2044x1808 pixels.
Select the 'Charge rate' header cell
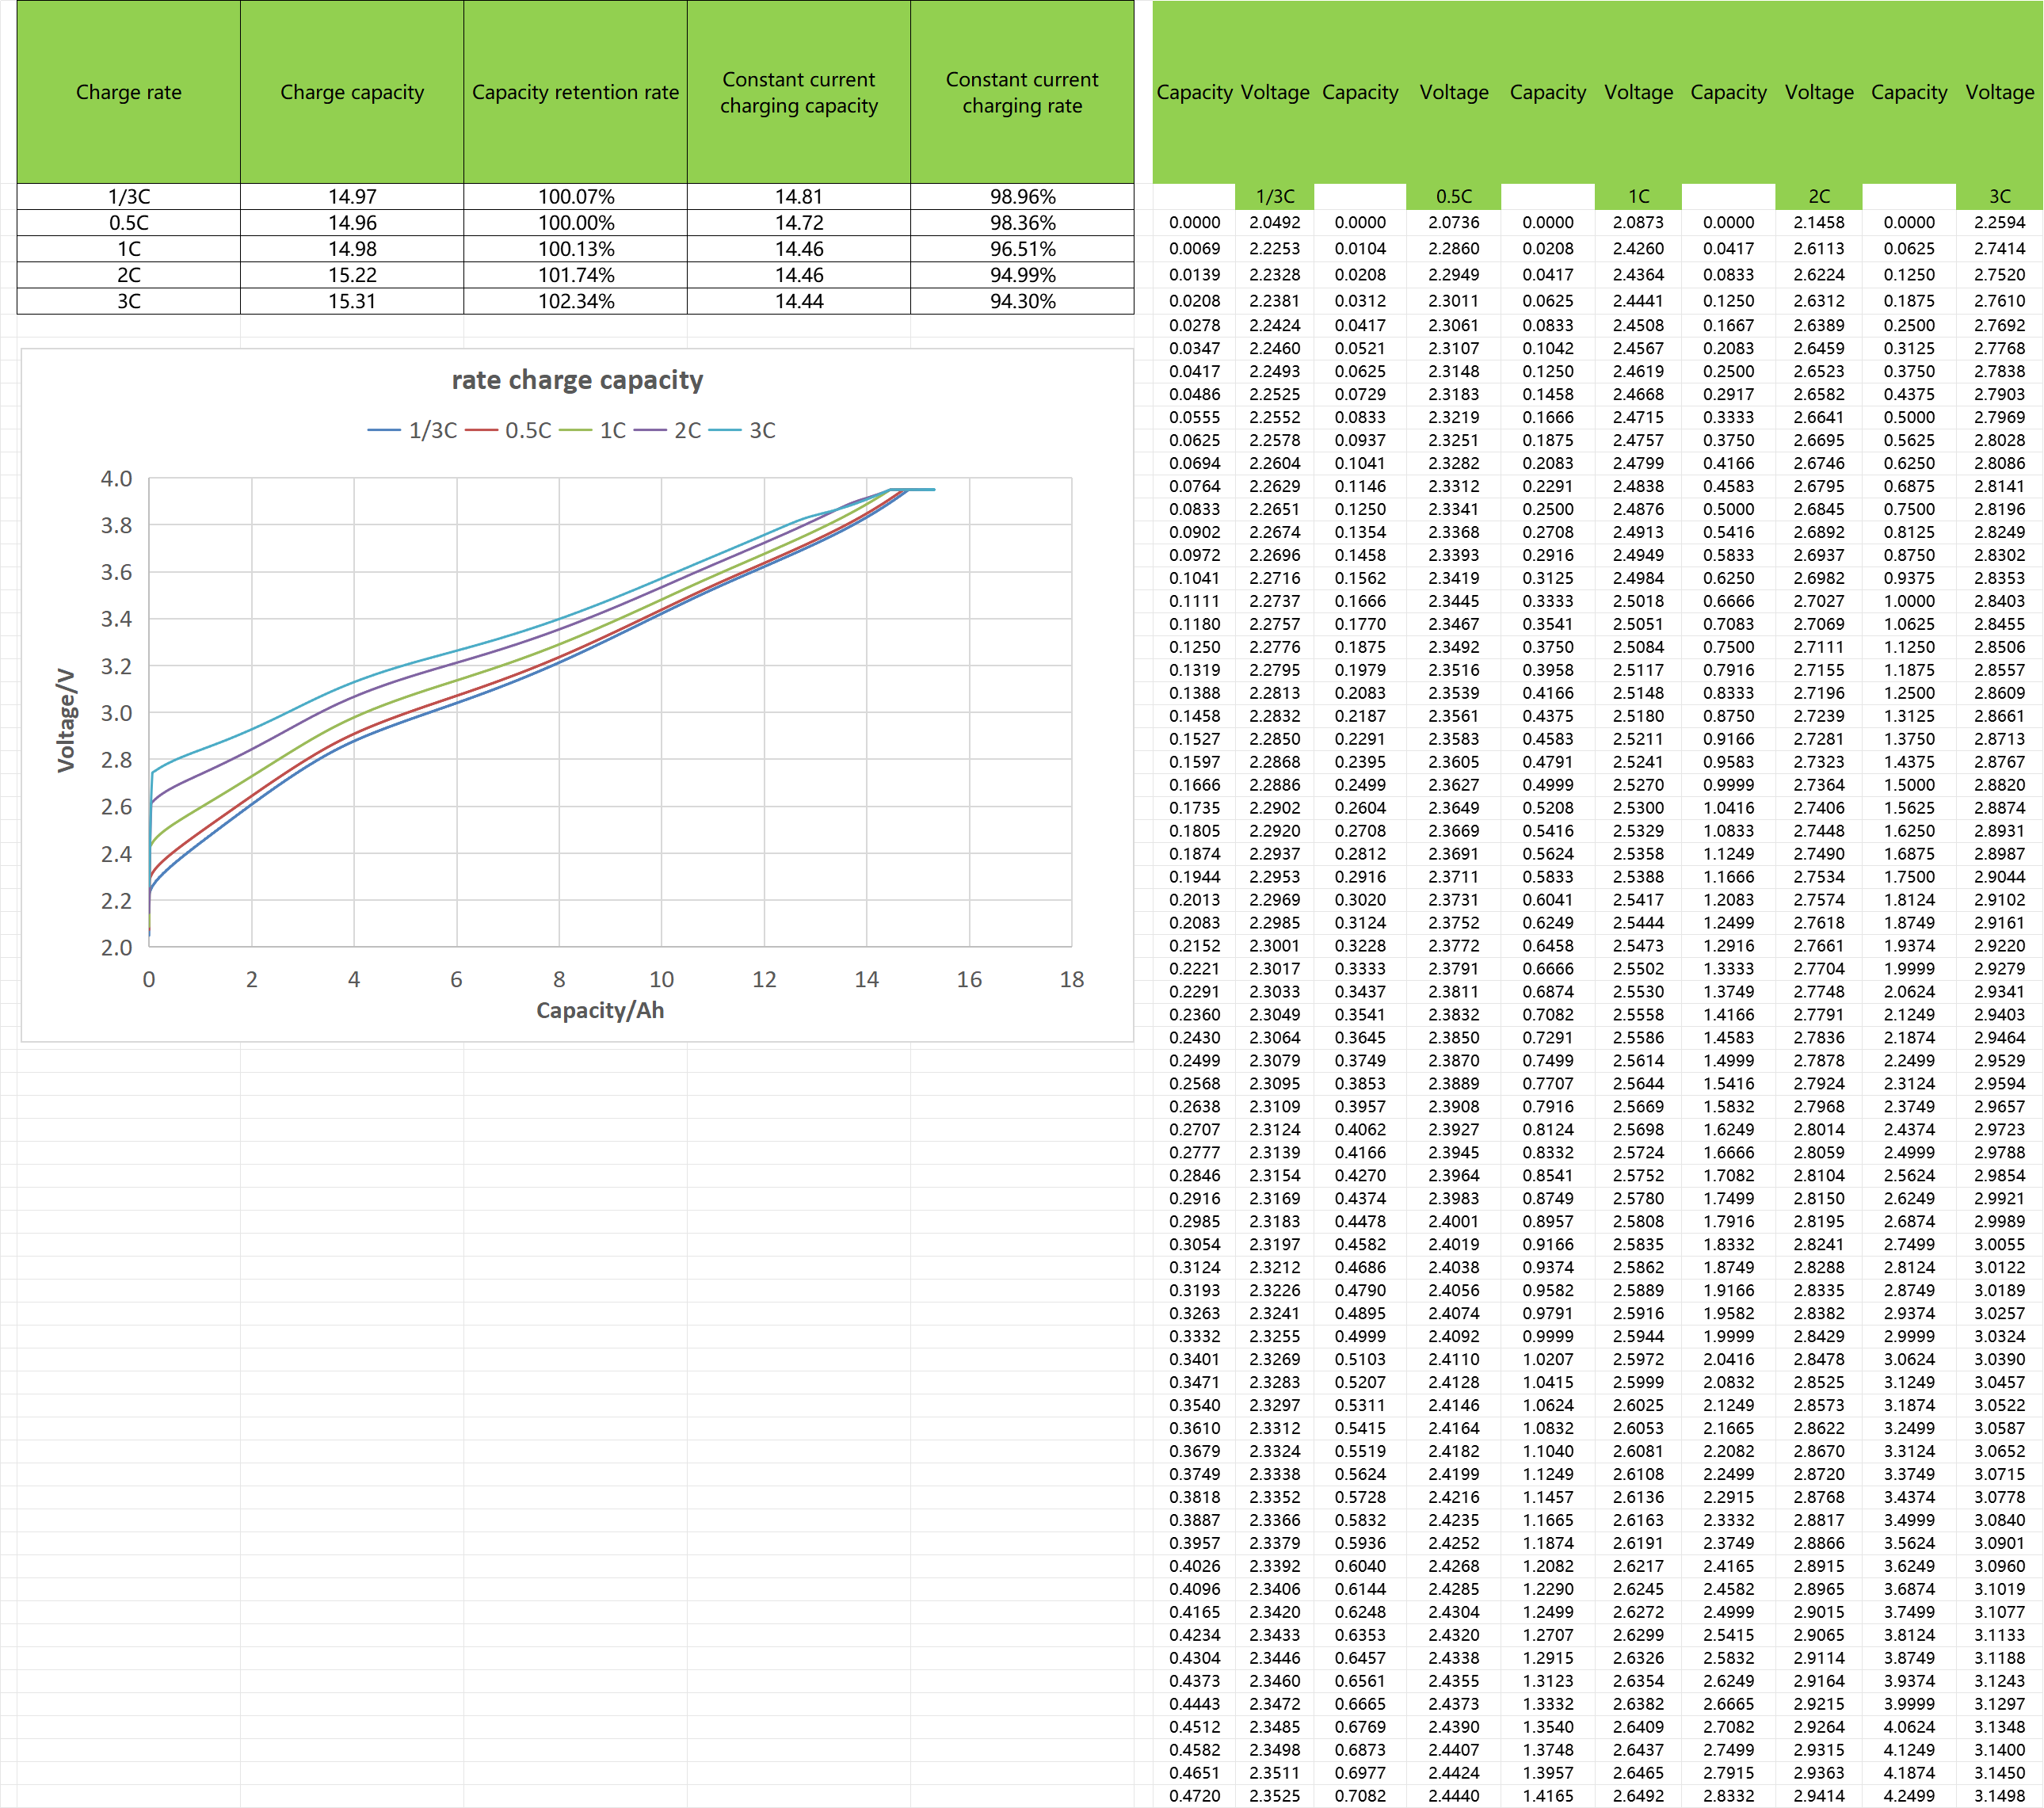tap(129, 92)
